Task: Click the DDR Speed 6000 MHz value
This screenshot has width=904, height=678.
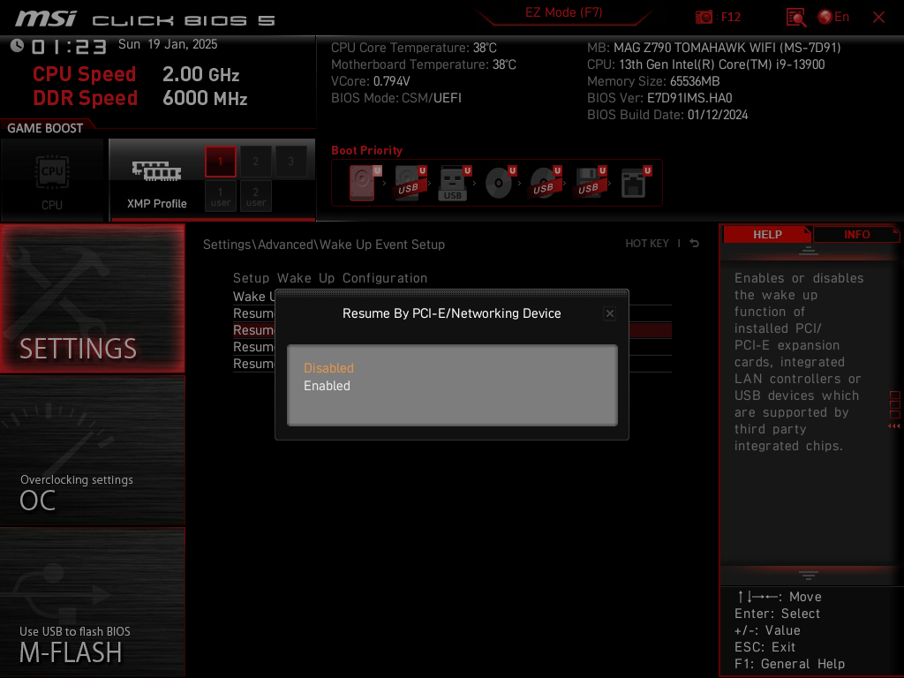Action: click(x=205, y=98)
